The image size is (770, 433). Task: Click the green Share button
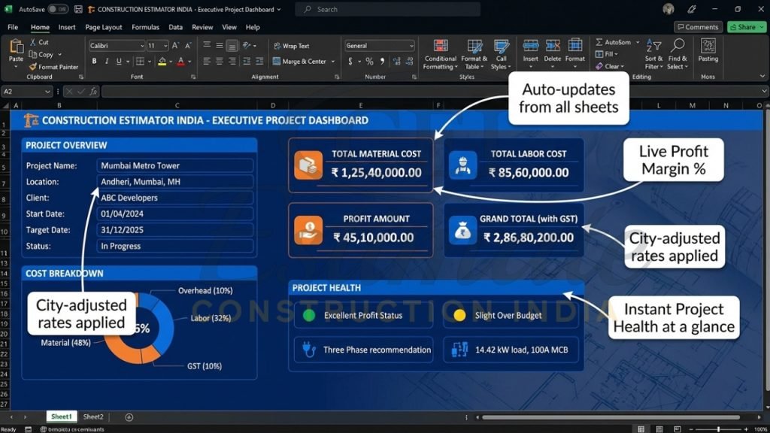[747, 27]
